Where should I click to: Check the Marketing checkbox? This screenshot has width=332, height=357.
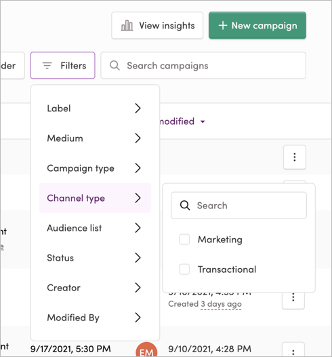(x=184, y=240)
